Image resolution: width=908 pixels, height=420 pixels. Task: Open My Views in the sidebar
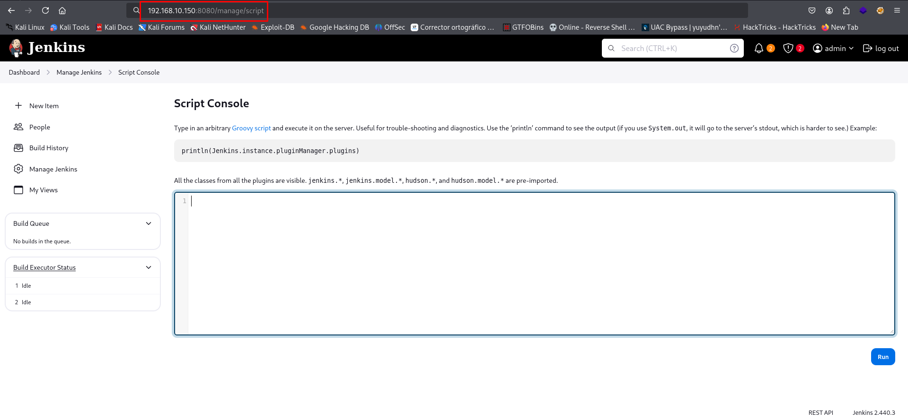(44, 190)
